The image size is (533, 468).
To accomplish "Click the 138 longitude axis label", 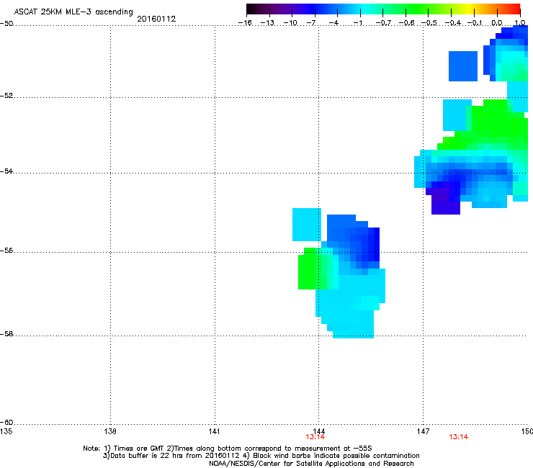I will [110, 431].
